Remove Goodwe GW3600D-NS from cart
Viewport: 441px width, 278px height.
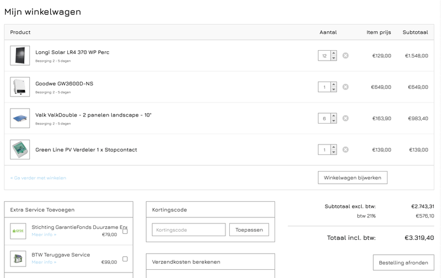(x=346, y=87)
